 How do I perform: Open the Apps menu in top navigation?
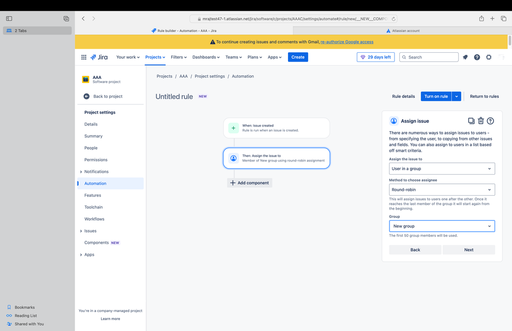tap(275, 57)
